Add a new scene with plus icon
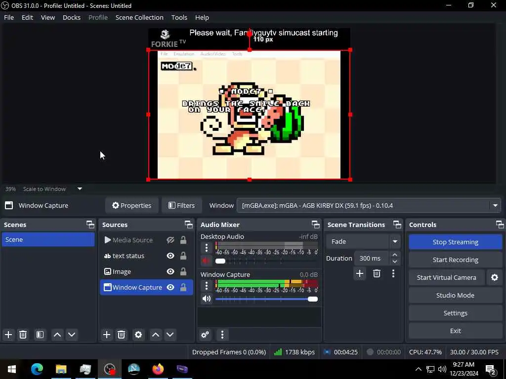Image resolution: width=506 pixels, height=379 pixels. pos(8,335)
